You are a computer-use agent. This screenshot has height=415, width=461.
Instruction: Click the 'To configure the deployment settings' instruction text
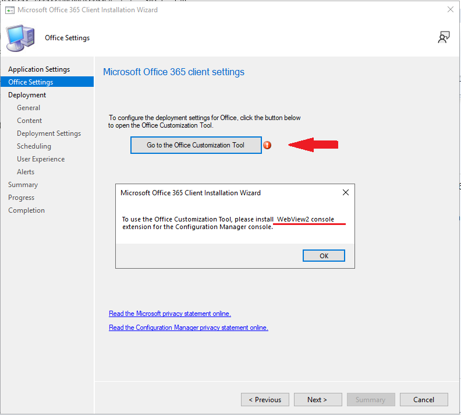204,122
